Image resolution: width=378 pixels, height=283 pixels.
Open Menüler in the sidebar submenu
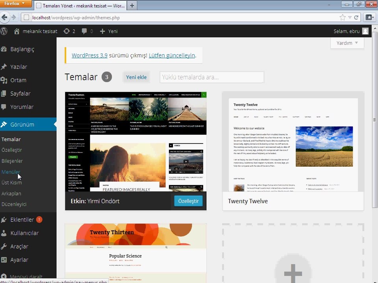tap(11, 172)
